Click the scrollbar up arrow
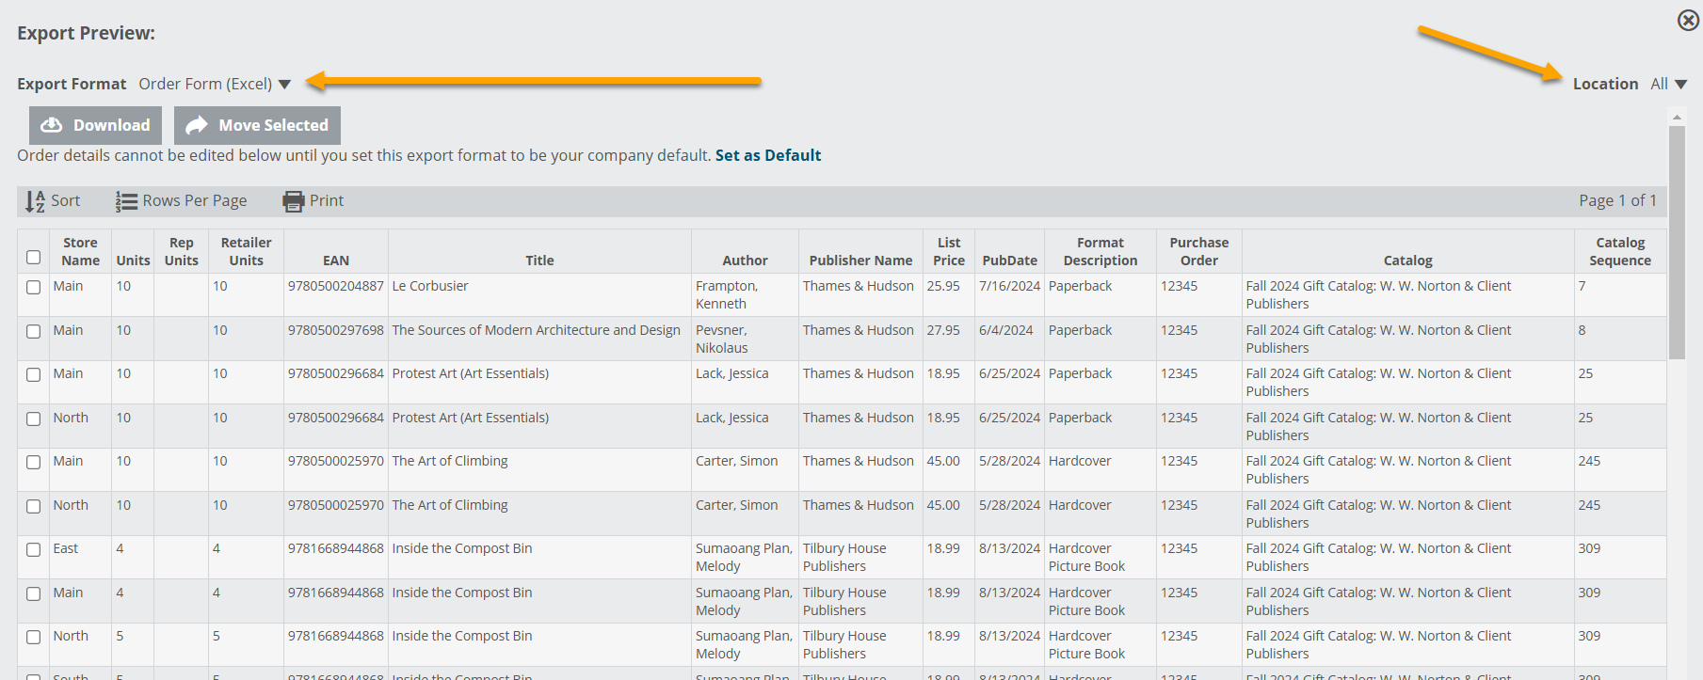The width and height of the screenshot is (1703, 680). pos(1677,117)
